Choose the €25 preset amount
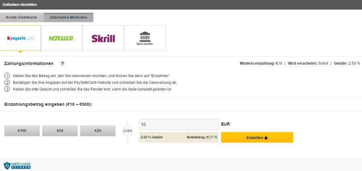The height and width of the screenshot is (171, 362). pos(98,131)
